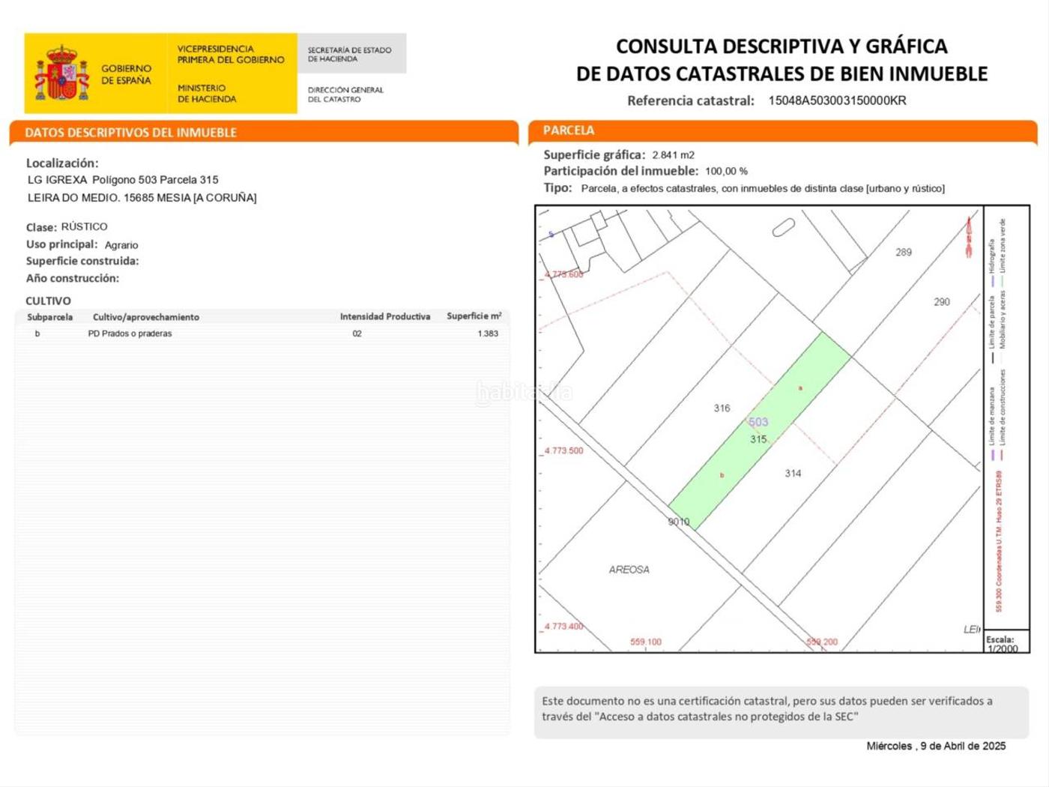Viewport: 1049px width, 787px height.
Task: Click productive intensity value '02'
Action: [357, 334]
